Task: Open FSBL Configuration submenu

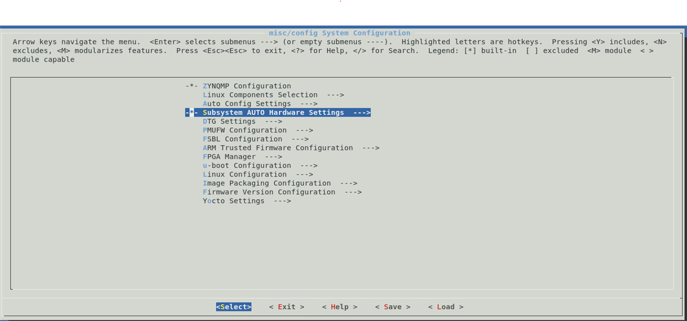Action: coord(256,139)
